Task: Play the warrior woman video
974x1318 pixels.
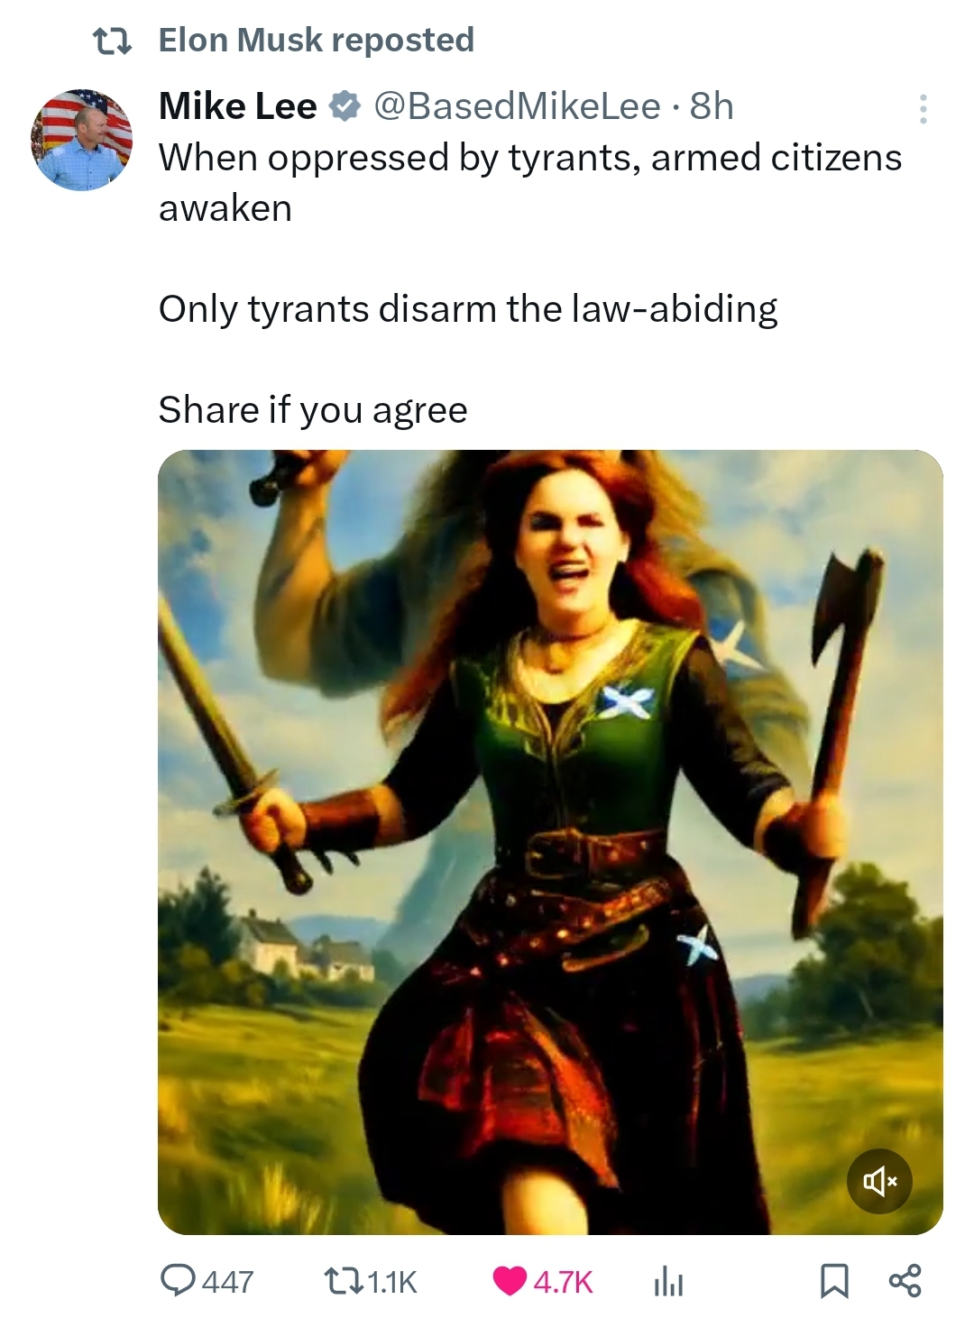Action: click(x=550, y=842)
